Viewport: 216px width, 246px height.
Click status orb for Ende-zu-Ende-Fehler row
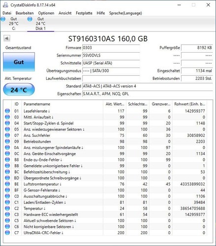point(7,160)
